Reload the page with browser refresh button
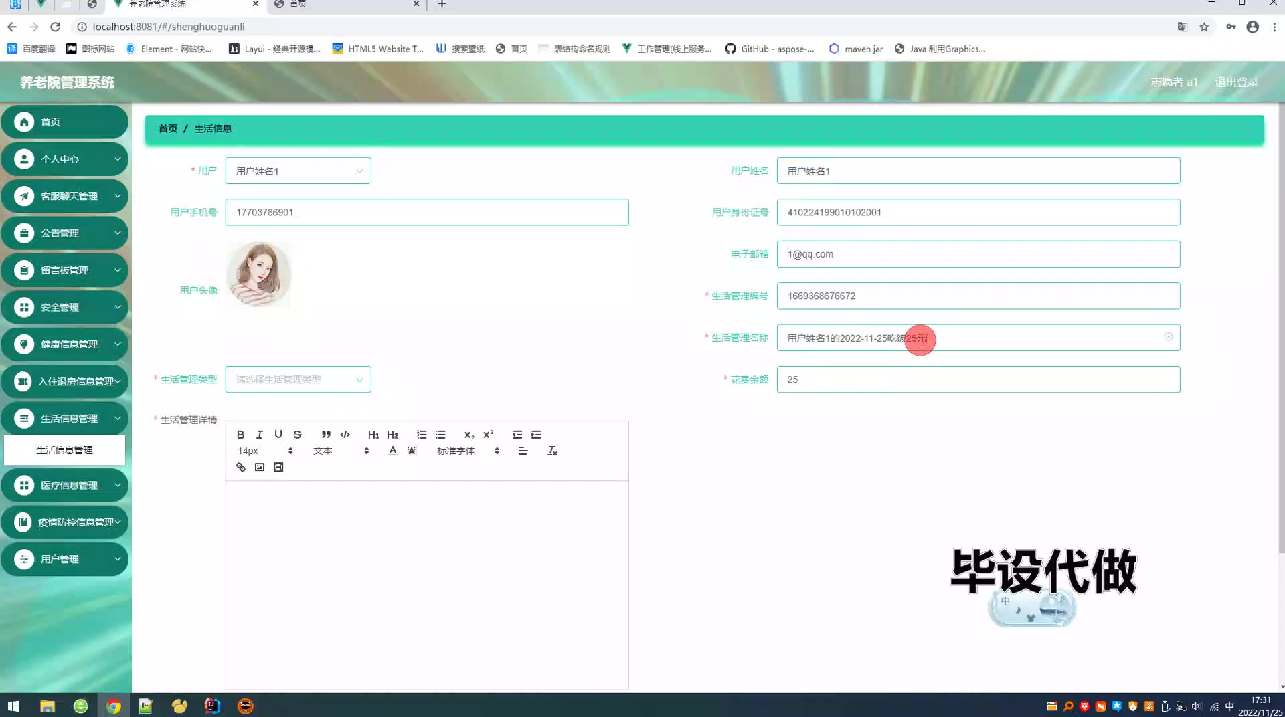1285x717 pixels. coord(56,27)
